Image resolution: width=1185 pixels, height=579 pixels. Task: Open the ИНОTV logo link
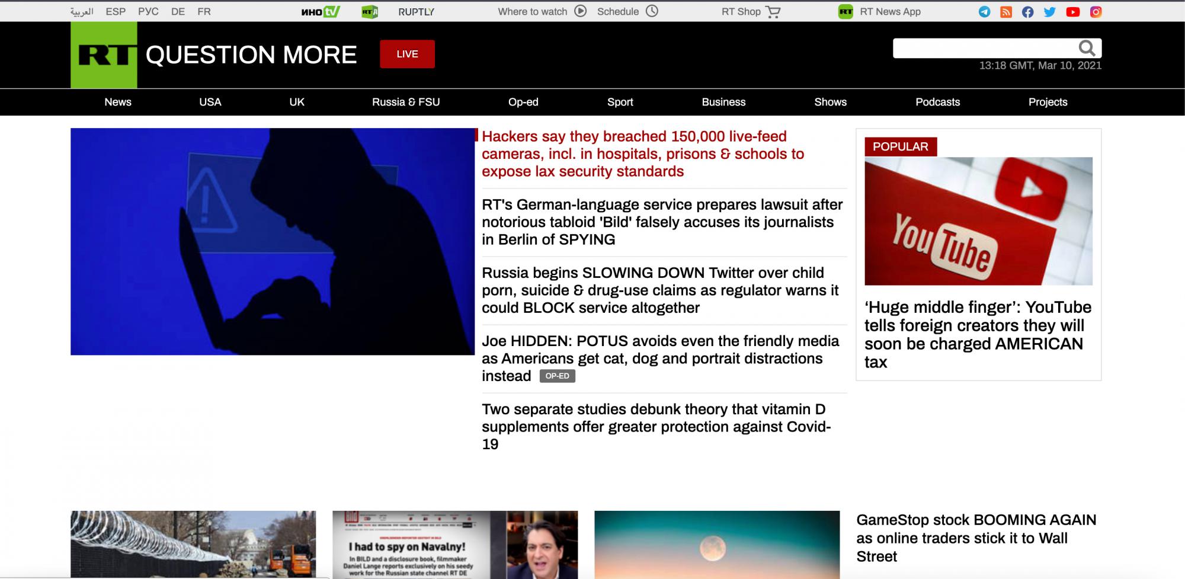[x=320, y=12]
